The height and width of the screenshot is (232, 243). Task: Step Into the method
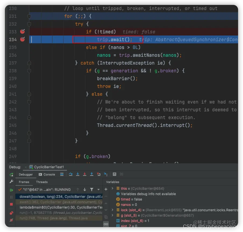pyautogui.click(x=78, y=174)
